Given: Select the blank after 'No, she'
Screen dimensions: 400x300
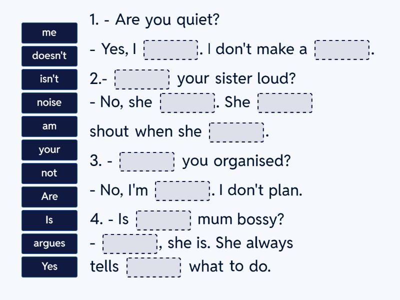Looking at the screenshot, I should point(187,103).
